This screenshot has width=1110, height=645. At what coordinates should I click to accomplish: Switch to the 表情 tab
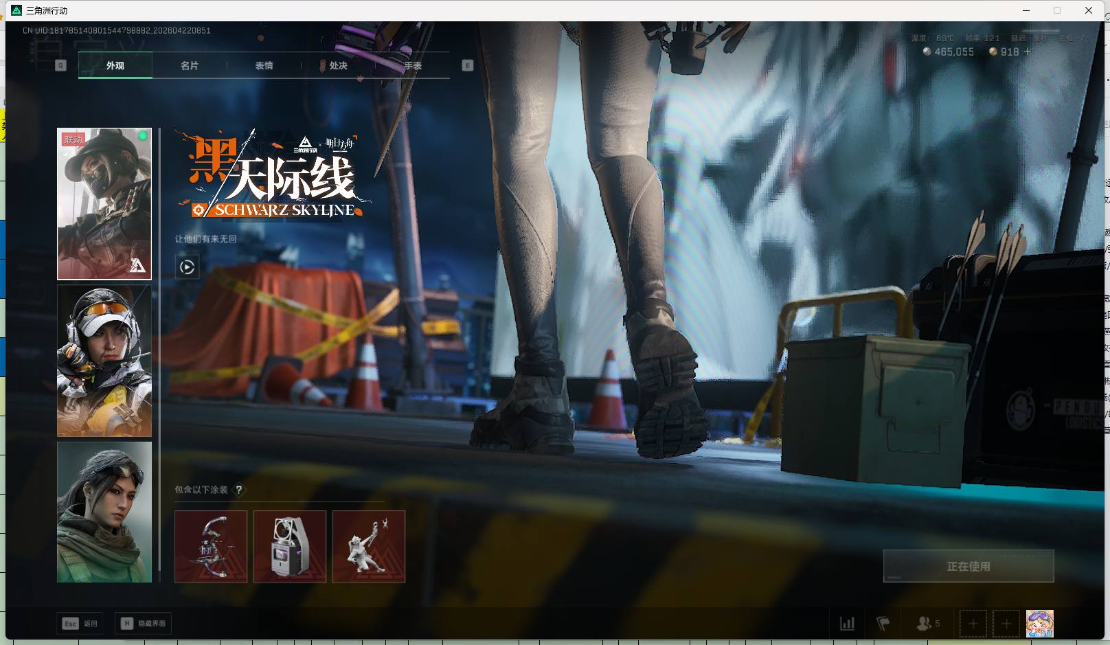coord(264,66)
